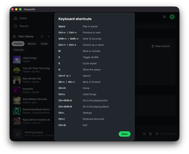Viewport: 189px width, 154px height.
Task: Click the Your Library icon
Action: point(15,36)
